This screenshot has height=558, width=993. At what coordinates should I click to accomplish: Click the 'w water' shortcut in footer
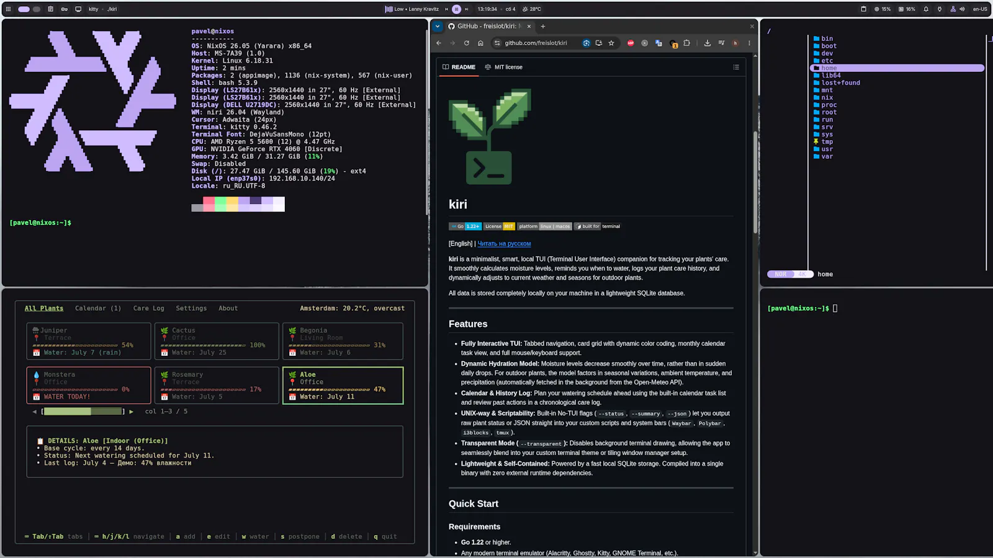tap(255, 536)
